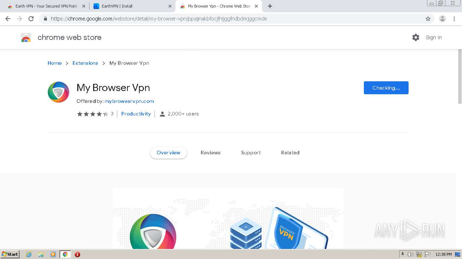The width and height of the screenshot is (462, 259).
Task: Open media player from taskbar
Action: (53, 254)
